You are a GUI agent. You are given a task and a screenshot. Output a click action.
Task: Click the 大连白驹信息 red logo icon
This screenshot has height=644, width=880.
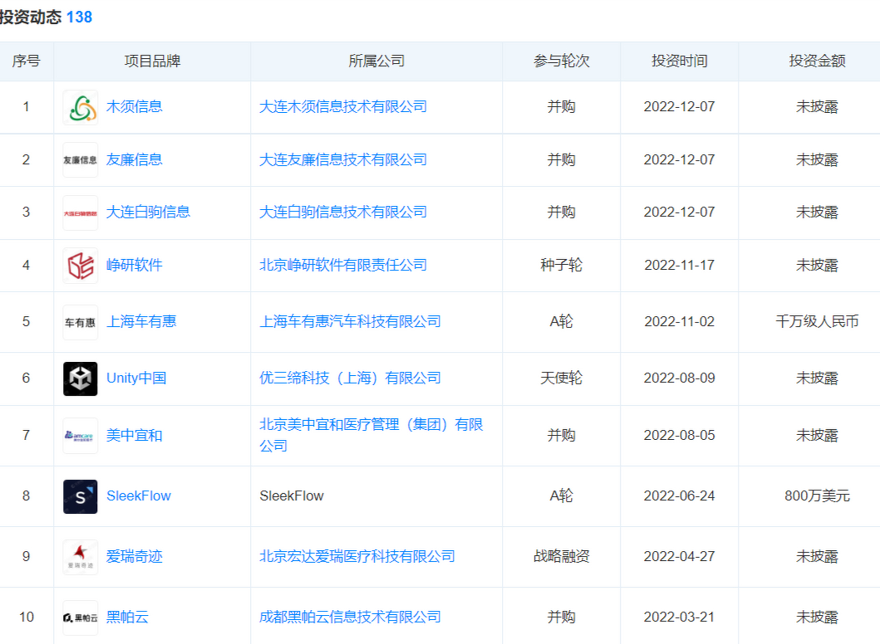(x=80, y=213)
